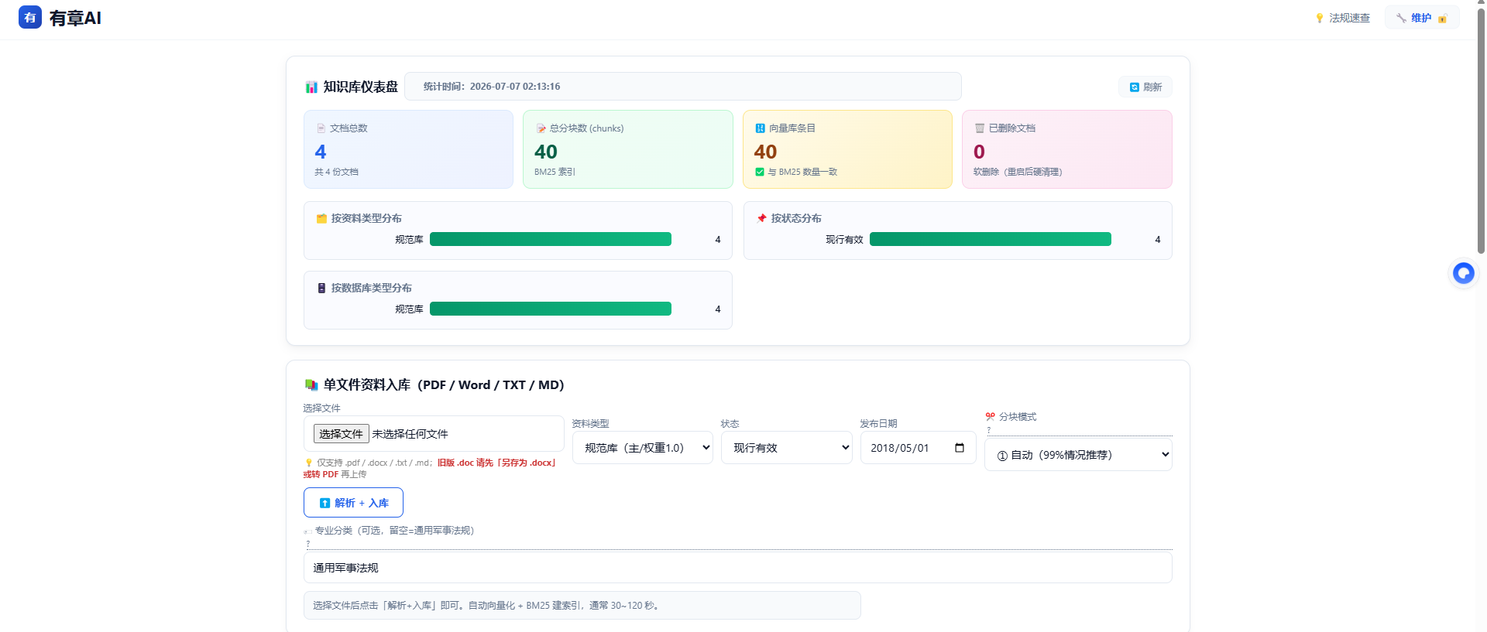Click the lock icon next to 维护

tap(1442, 19)
